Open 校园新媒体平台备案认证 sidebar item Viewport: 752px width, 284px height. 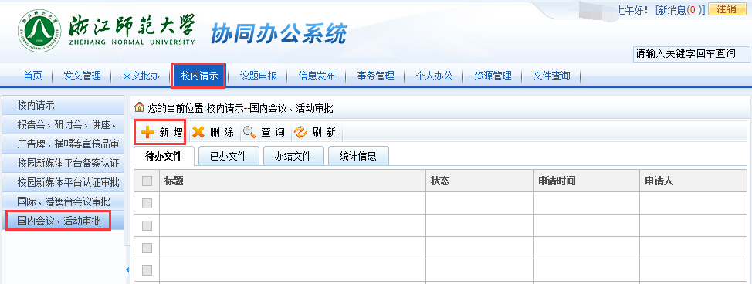pos(63,163)
